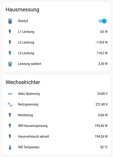Open the Leistung saldiert entity row
This screenshot has width=113, height=157.
click(x=56, y=64)
